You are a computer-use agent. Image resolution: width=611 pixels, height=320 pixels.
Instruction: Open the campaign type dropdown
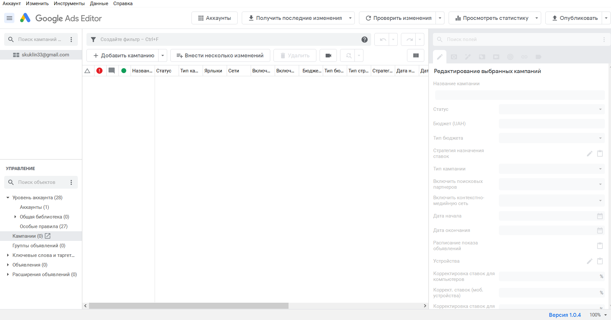pos(552,169)
